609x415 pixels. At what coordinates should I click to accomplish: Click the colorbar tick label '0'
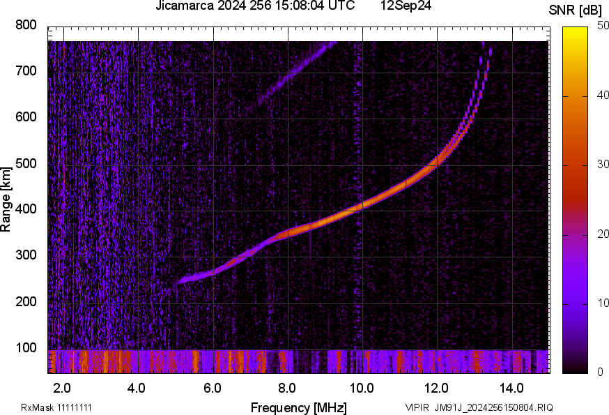pos(600,372)
